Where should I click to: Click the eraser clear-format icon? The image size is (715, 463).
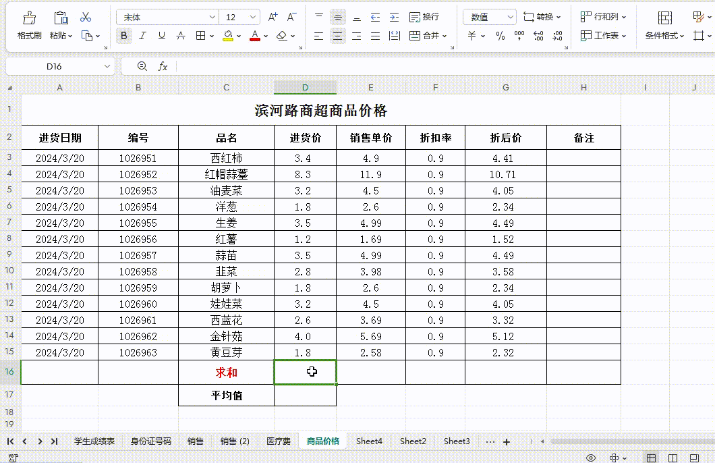point(282,36)
